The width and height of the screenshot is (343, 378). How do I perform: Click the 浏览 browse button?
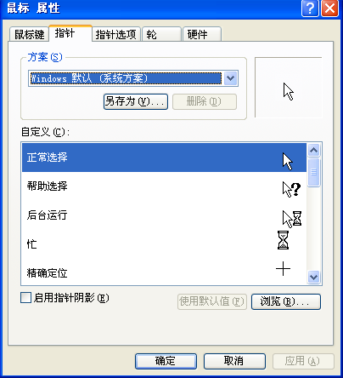pos(286,301)
